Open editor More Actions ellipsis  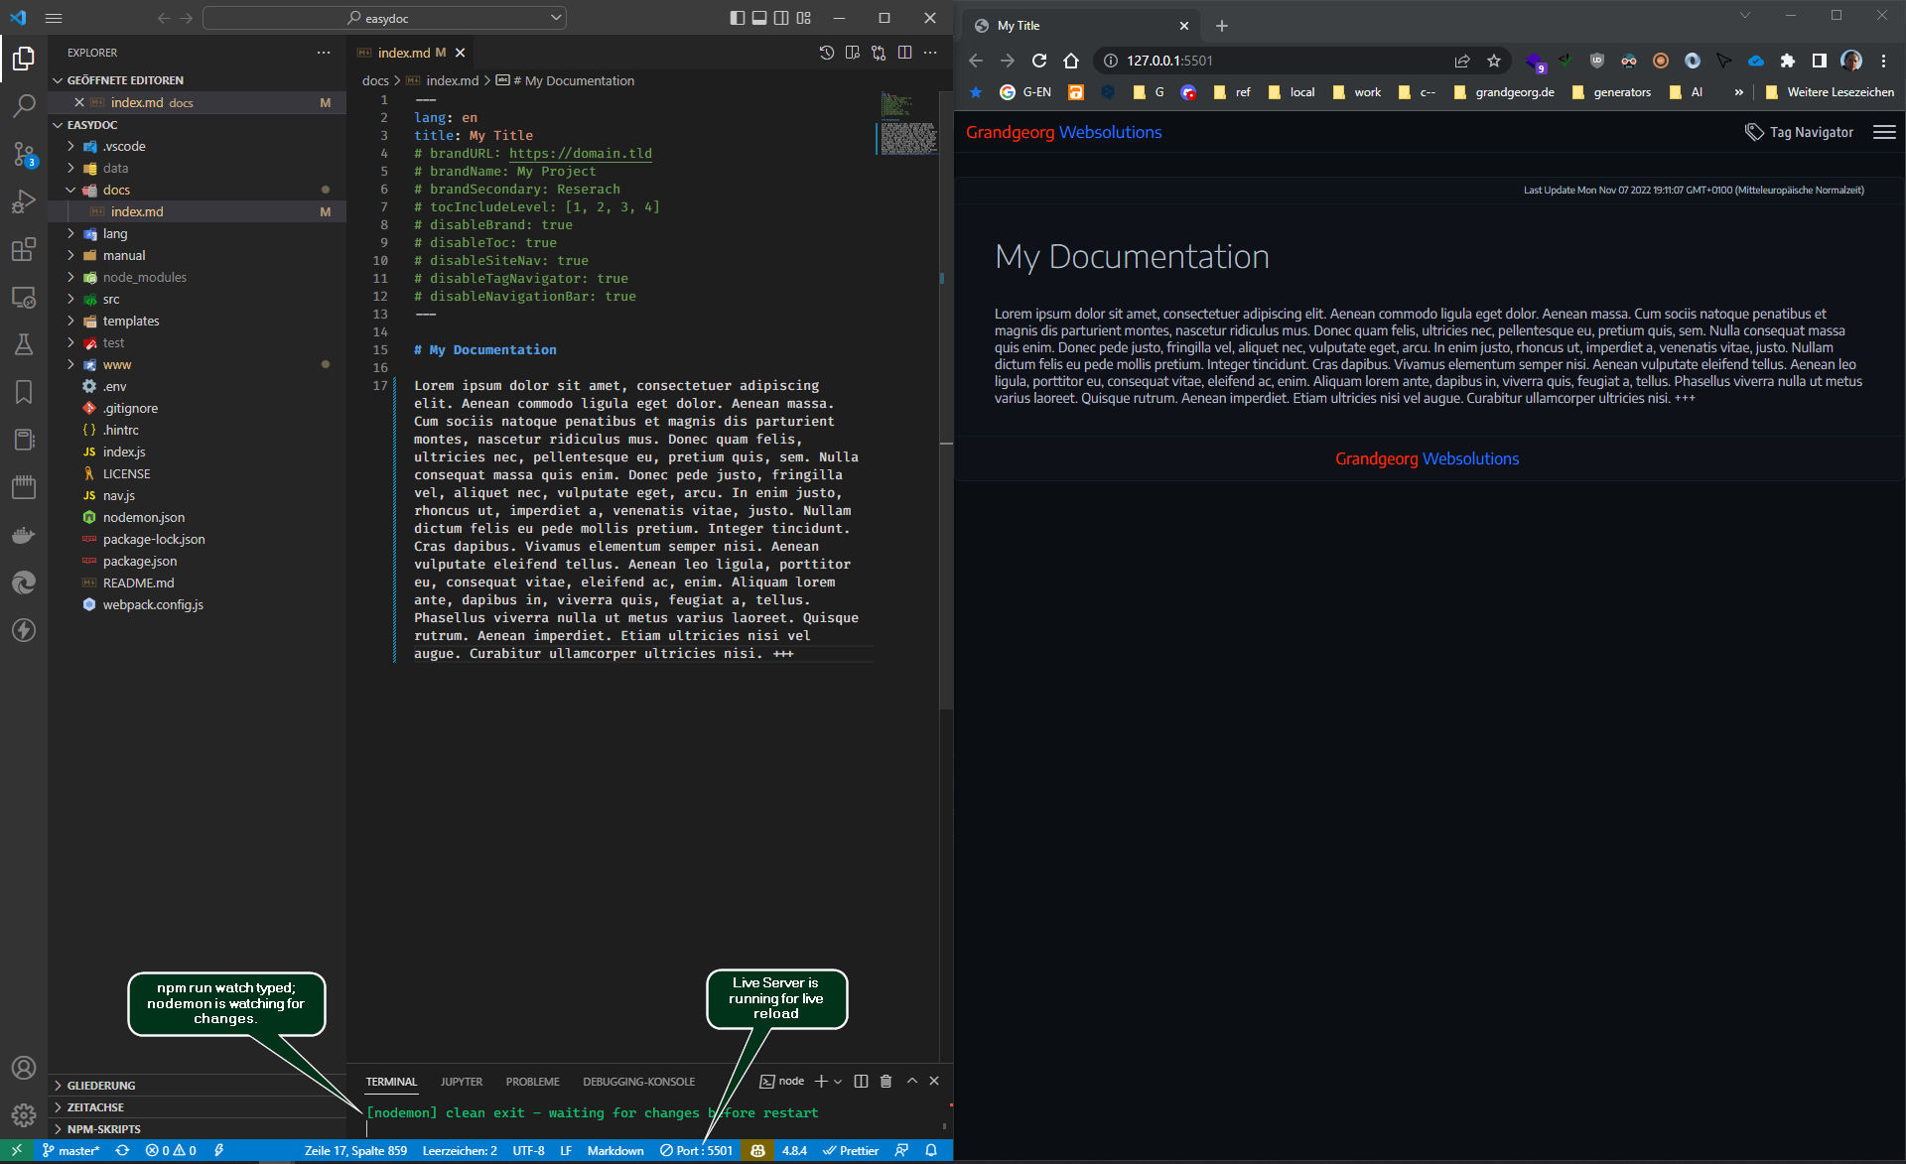point(930,53)
